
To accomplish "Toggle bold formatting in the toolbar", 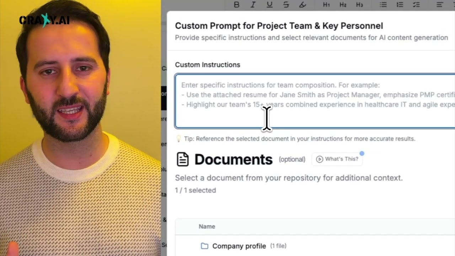I will pyautogui.click(x=236, y=5).
